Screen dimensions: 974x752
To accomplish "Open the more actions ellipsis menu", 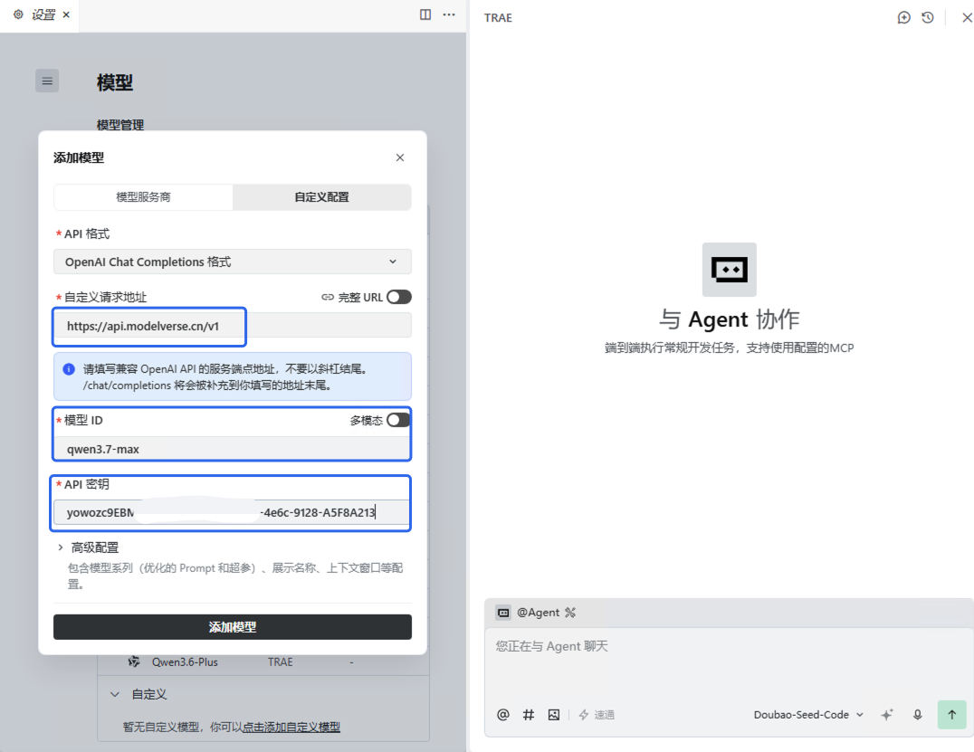I will coord(449,14).
